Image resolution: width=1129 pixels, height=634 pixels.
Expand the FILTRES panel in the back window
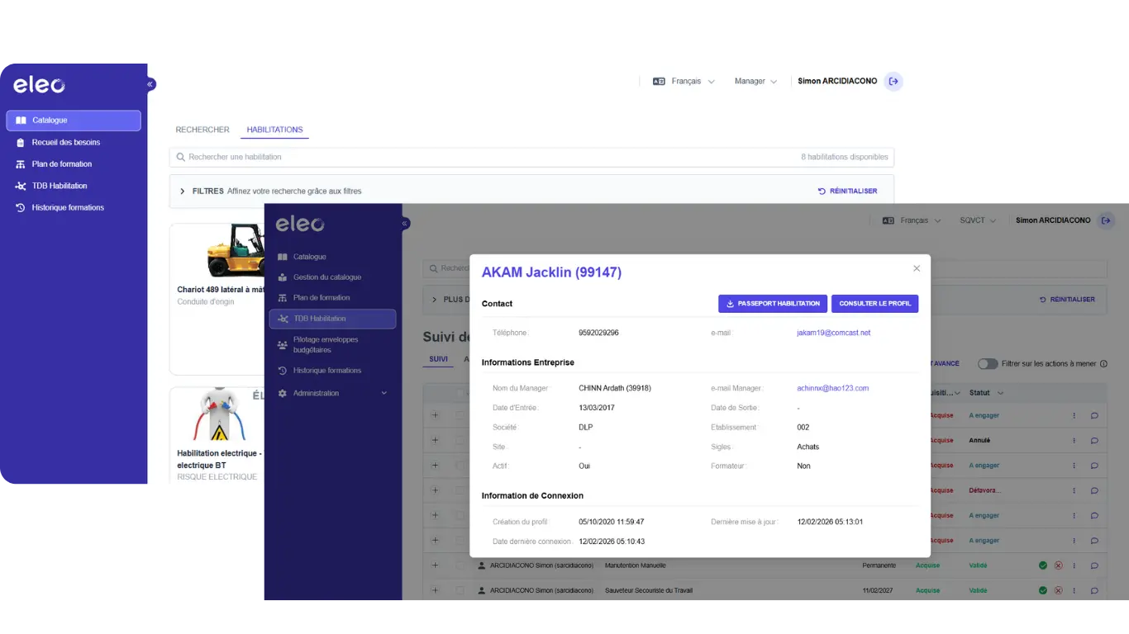pyautogui.click(x=183, y=192)
